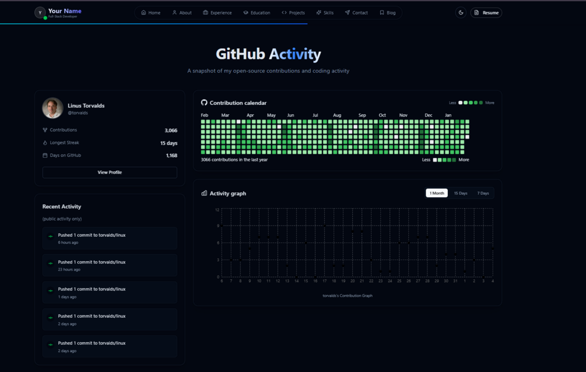Go to Home in navigation
The width and height of the screenshot is (586, 372).
pos(150,13)
